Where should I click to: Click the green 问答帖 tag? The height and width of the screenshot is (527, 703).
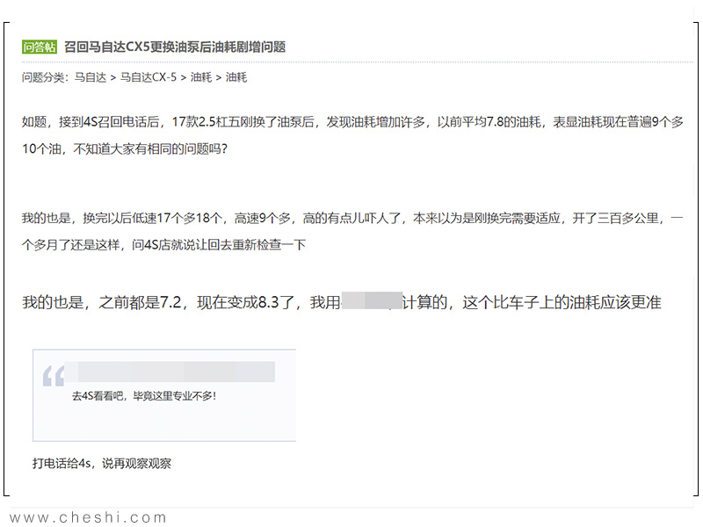(40, 47)
